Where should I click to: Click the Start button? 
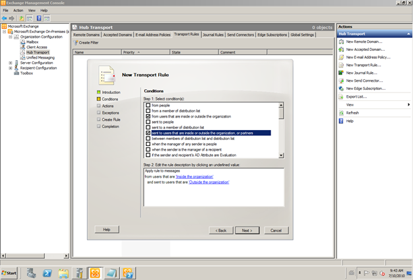click(x=9, y=273)
